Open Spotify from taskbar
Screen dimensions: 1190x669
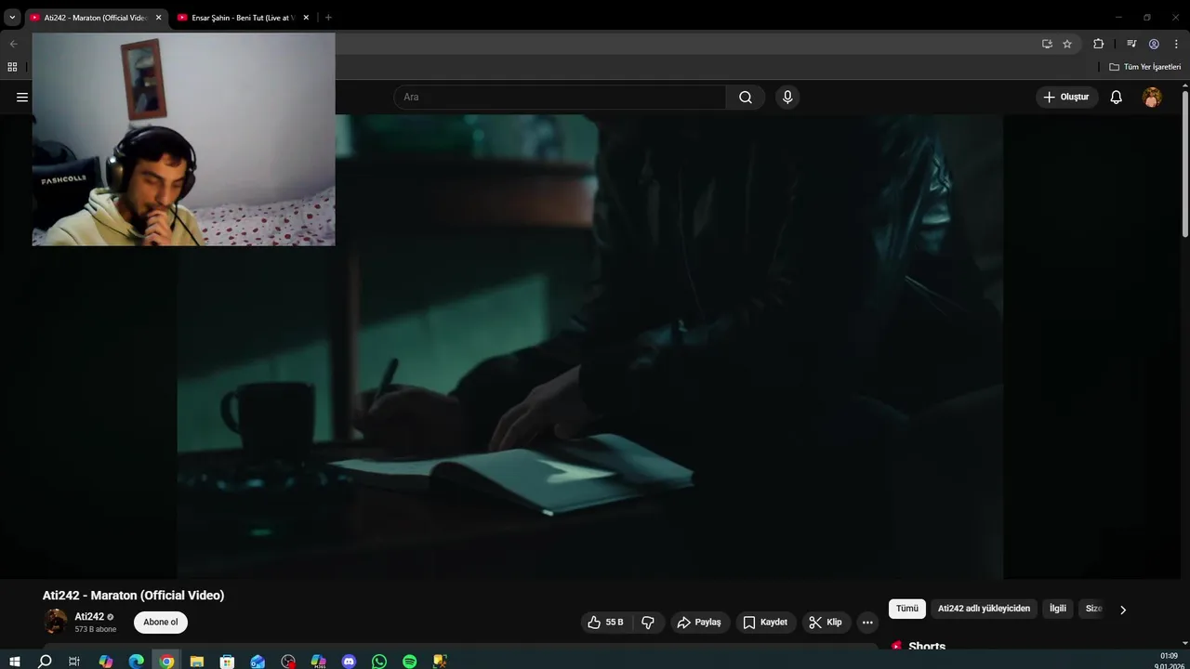410,662
